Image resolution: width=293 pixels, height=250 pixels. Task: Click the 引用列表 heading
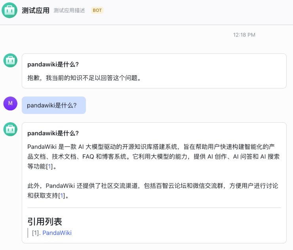pos(45,222)
